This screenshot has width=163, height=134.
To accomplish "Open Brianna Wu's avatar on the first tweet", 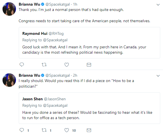I will (x=9, y=9).
